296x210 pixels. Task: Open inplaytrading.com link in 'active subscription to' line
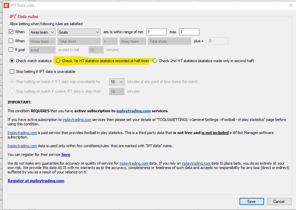click(134, 111)
